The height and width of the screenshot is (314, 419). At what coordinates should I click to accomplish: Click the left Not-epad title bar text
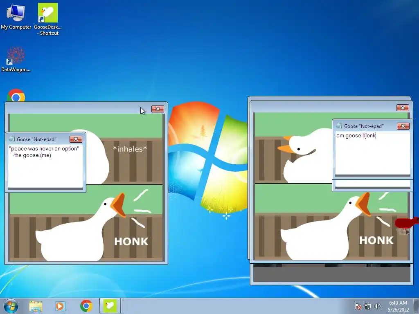(x=36, y=139)
